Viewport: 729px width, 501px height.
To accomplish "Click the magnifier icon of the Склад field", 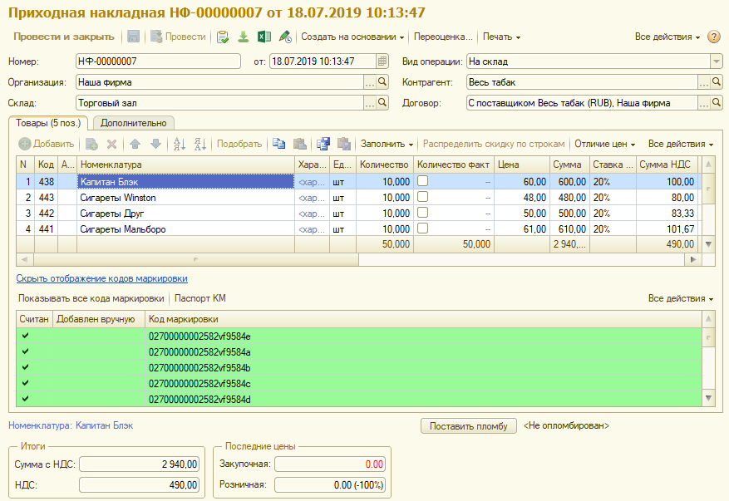I will (x=382, y=103).
